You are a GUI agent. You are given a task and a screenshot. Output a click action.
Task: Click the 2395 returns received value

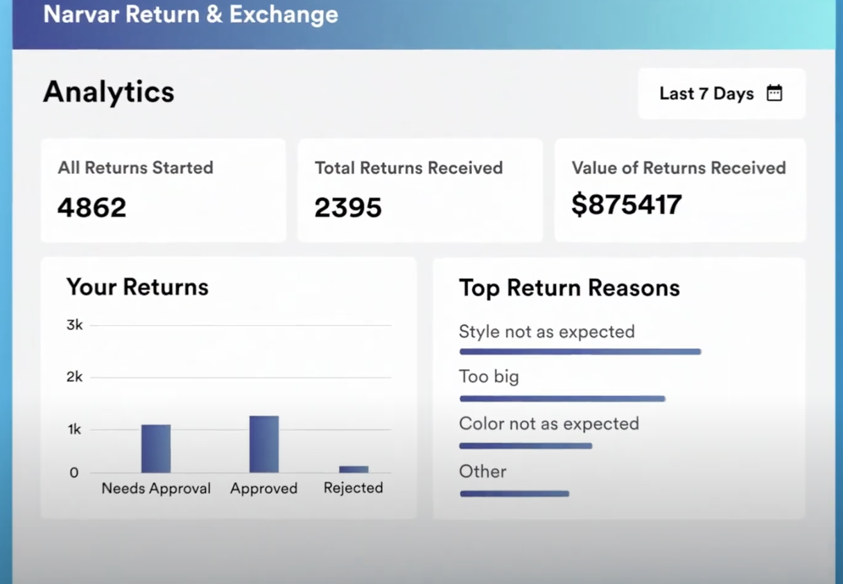[x=348, y=207]
